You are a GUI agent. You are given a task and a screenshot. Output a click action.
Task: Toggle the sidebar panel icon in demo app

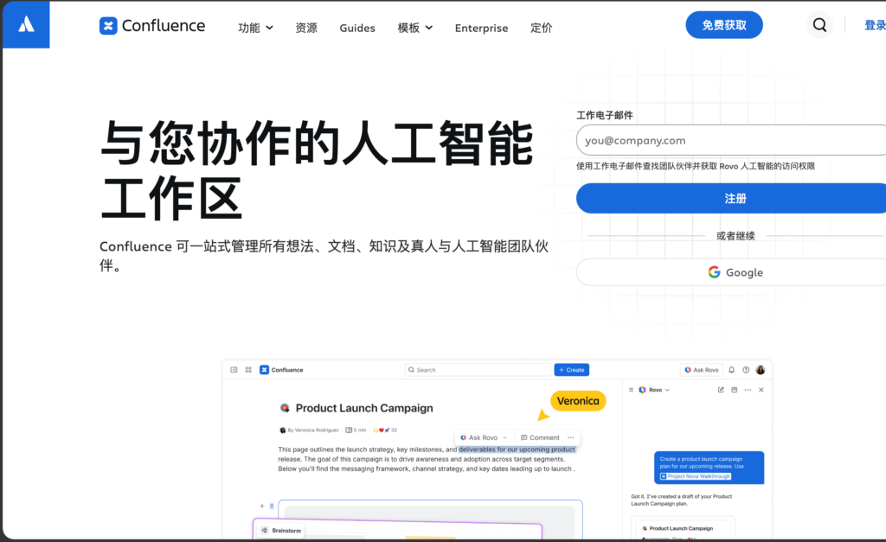point(234,370)
